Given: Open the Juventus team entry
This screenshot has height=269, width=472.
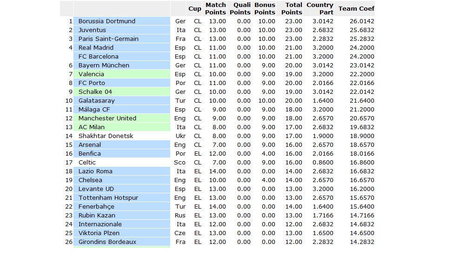Looking at the screenshot, I should pyautogui.click(x=92, y=30).
